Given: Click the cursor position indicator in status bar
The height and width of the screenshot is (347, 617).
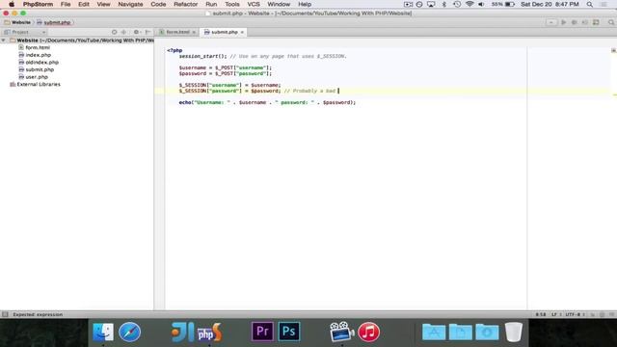Looking at the screenshot, I should click(541, 314).
